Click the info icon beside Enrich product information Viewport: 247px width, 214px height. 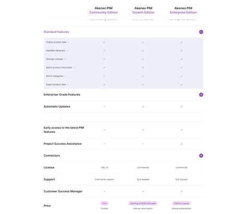(75, 68)
